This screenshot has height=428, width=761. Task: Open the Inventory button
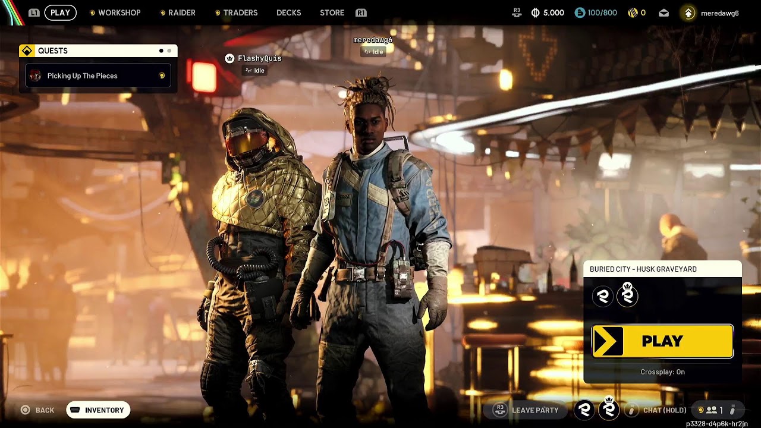tap(98, 410)
